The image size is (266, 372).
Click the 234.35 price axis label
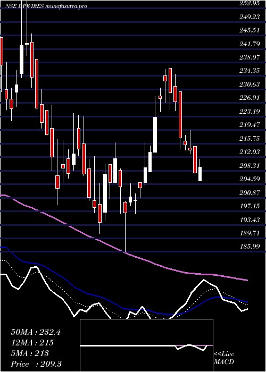[x=250, y=71]
